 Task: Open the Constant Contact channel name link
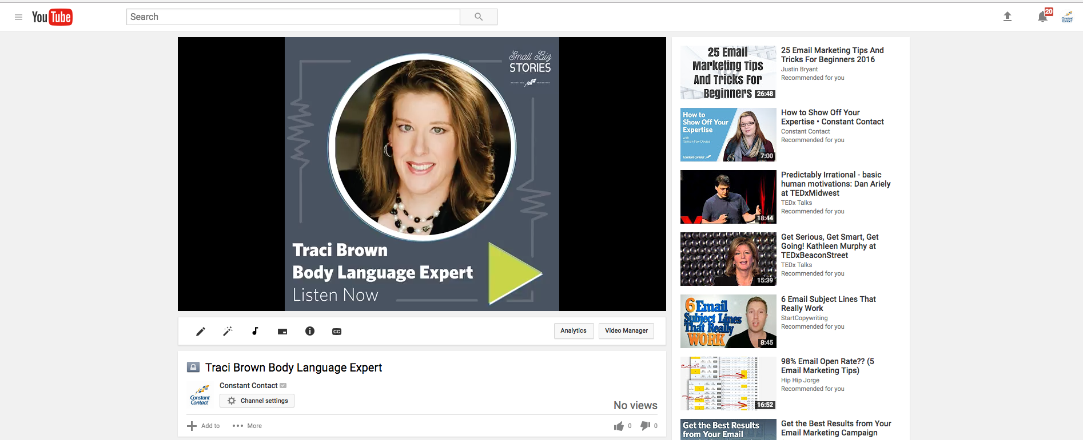tap(248, 386)
